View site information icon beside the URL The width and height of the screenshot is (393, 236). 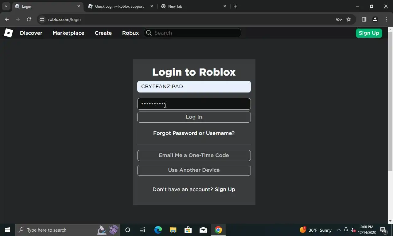[x=42, y=19]
